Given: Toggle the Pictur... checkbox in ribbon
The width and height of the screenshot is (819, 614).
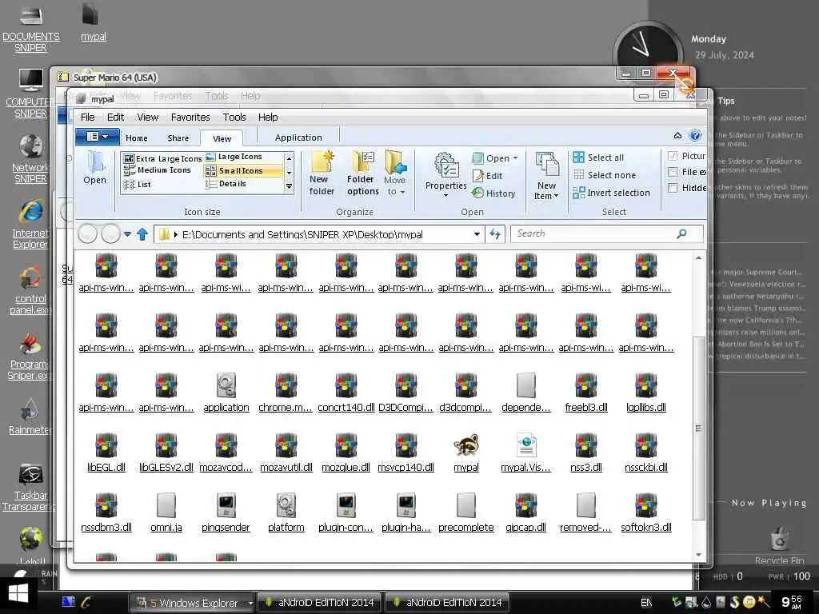Looking at the screenshot, I should pyautogui.click(x=673, y=156).
